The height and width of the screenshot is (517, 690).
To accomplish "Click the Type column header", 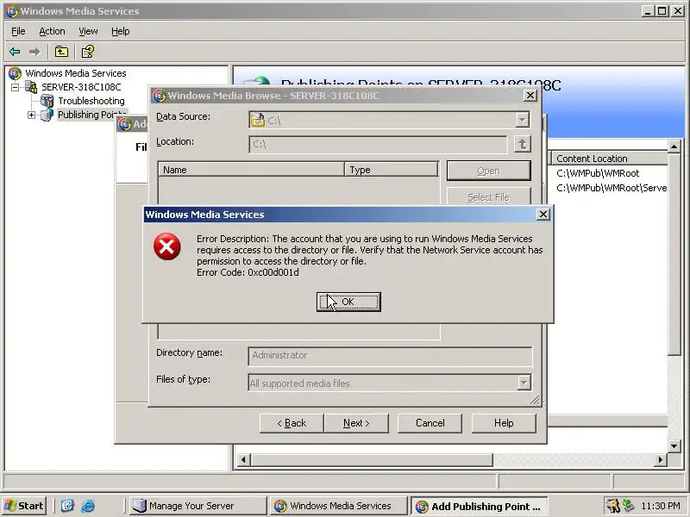I will coord(392,170).
